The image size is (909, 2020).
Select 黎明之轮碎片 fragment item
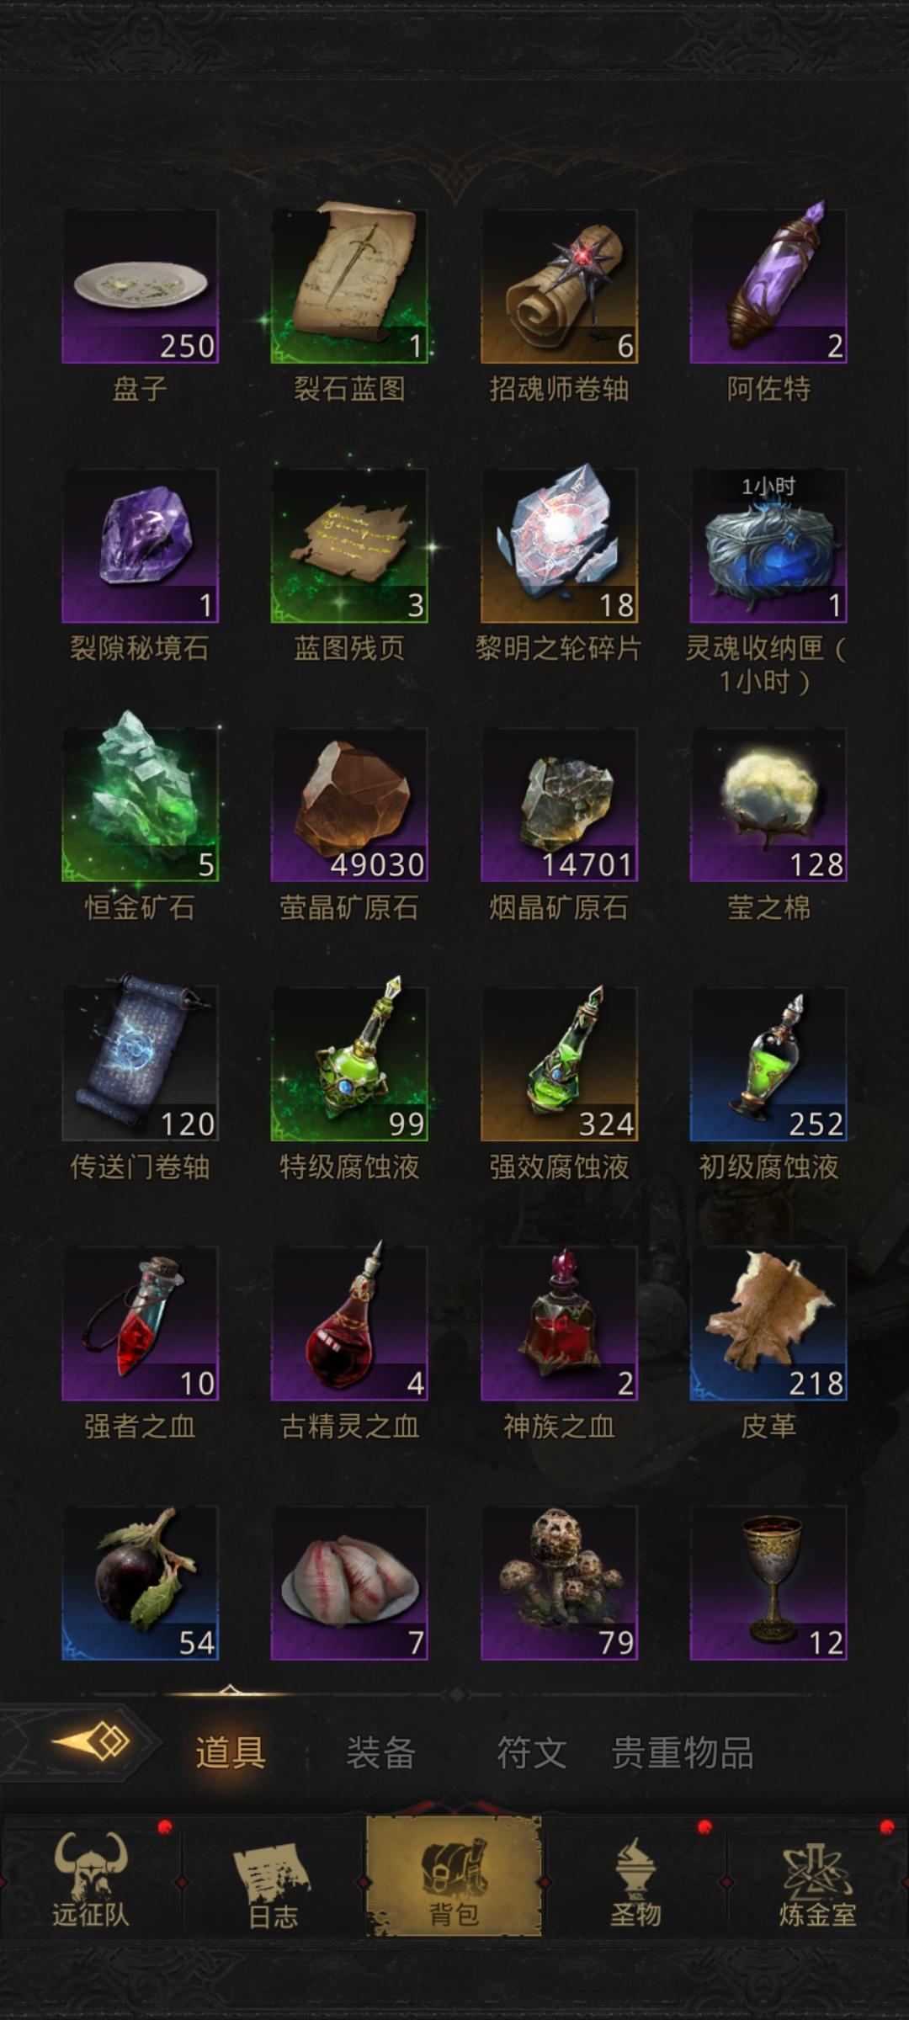point(559,545)
